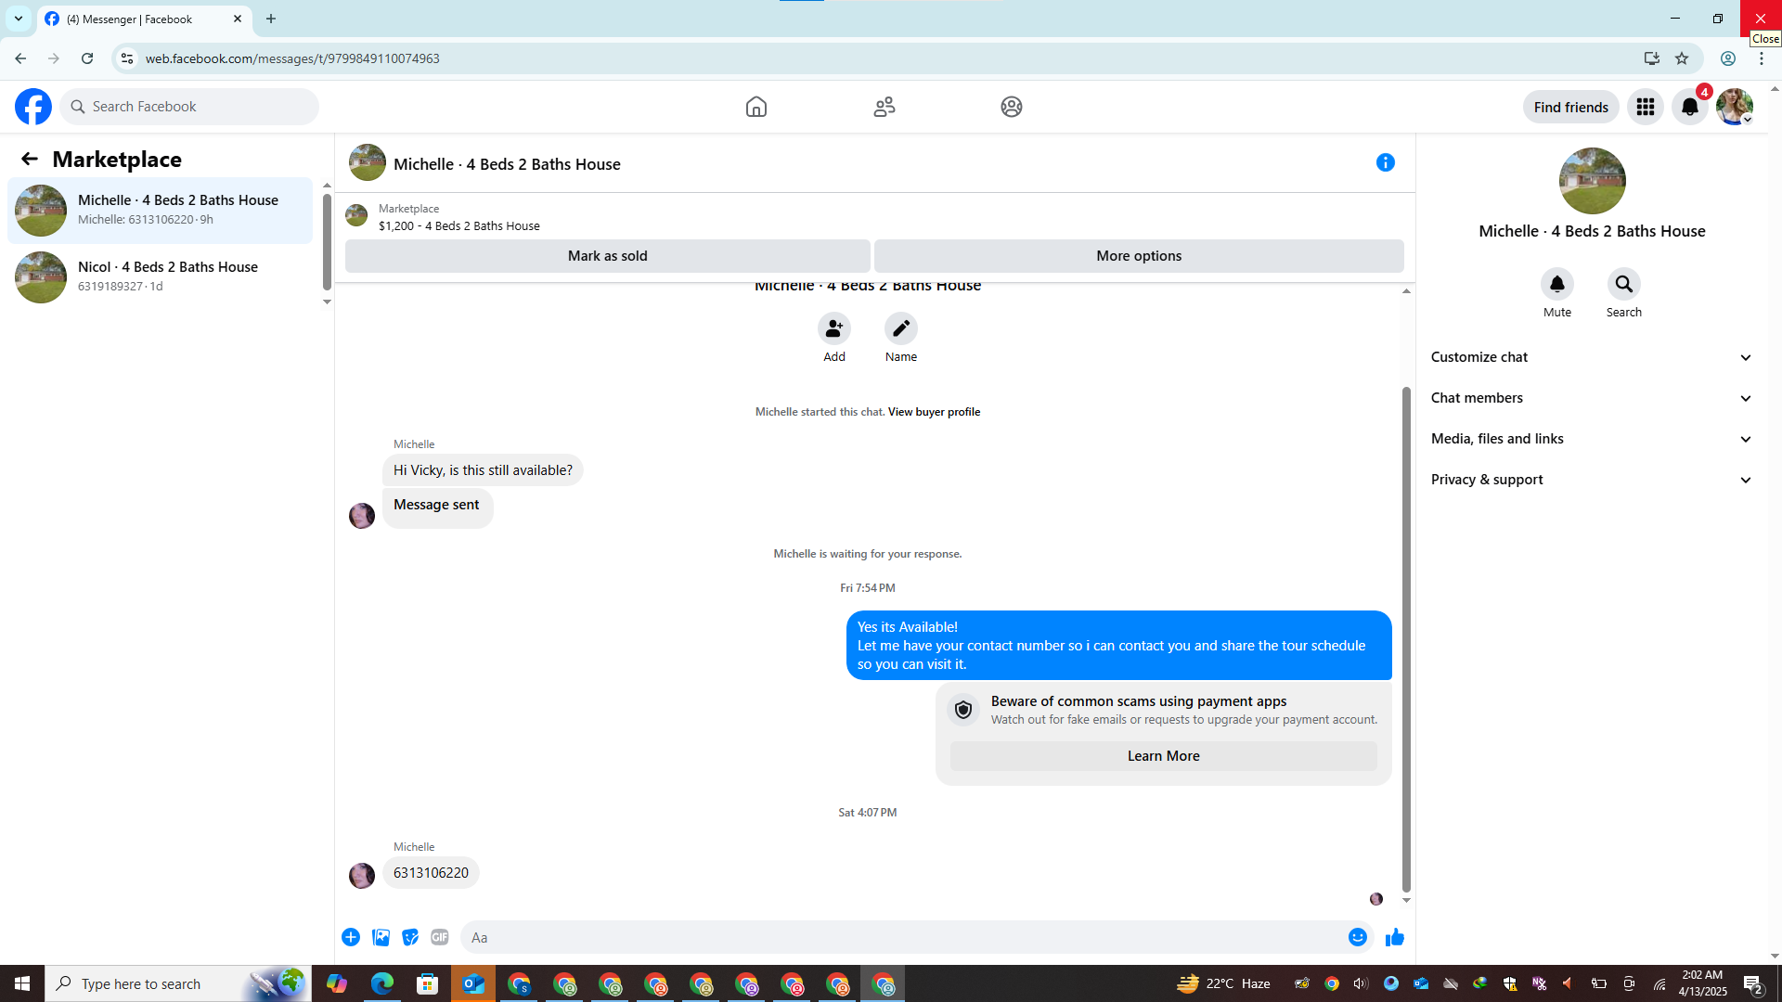The height and width of the screenshot is (1002, 1782).
Task: Choose a GIF in the composer
Action: point(440,937)
